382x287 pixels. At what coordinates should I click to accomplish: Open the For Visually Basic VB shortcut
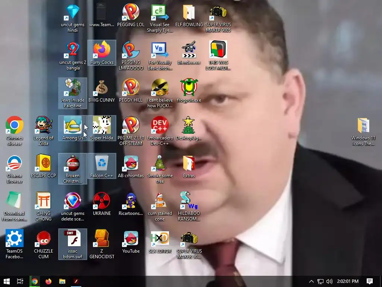click(160, 56)
